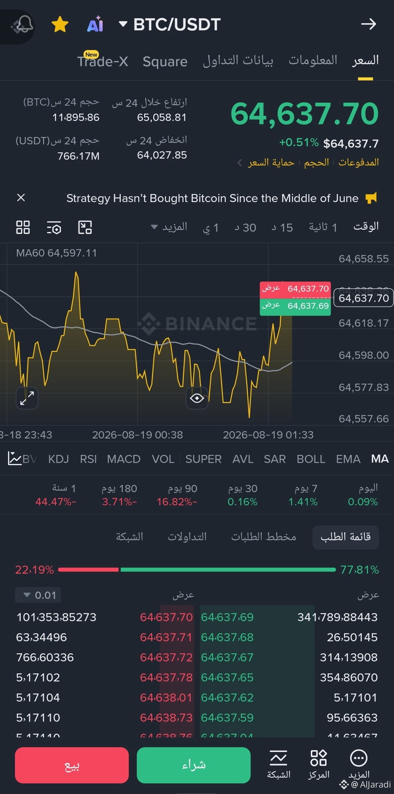Tap the red بيع sell button
This screenshot has width=394, height=794.
pos(72,765)
